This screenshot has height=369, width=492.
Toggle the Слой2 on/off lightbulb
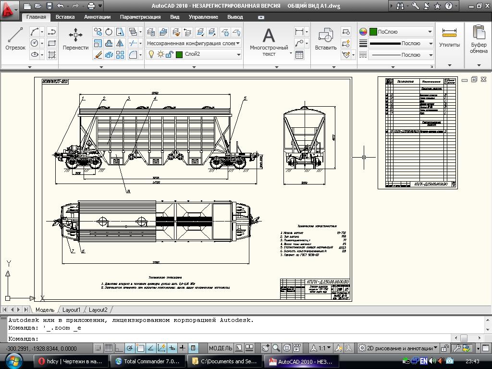(x=151, y=54)
